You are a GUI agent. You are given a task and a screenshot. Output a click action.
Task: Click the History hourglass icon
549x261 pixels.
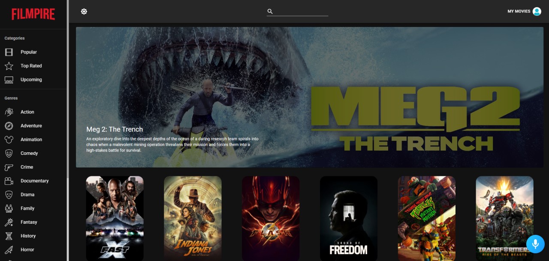point(9,236)
